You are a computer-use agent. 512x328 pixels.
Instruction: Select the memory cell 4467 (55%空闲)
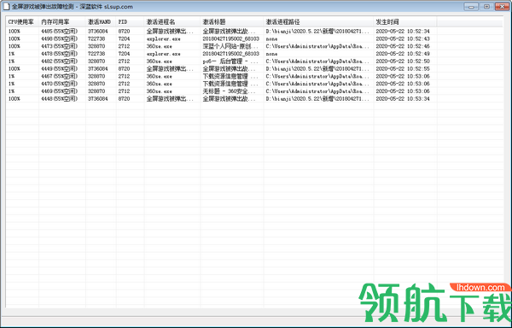click(60, 76)
